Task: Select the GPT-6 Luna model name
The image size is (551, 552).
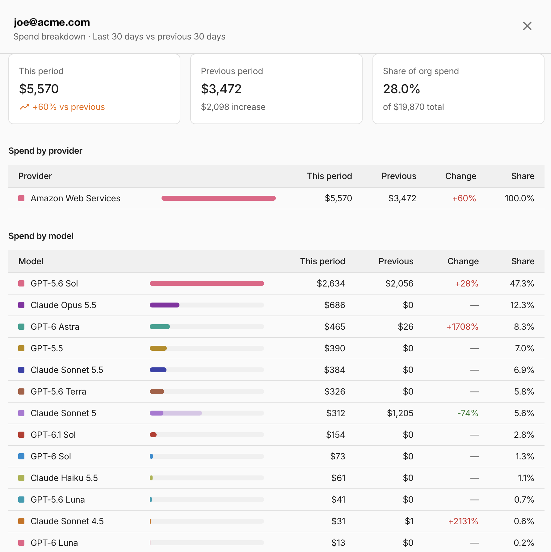Action: coord(54,543)
